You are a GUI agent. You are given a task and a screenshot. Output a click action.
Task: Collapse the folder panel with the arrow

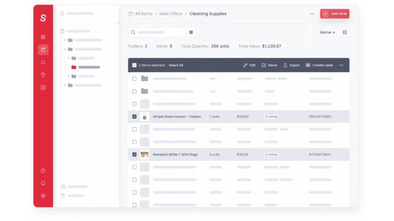(x=119, y=23)
